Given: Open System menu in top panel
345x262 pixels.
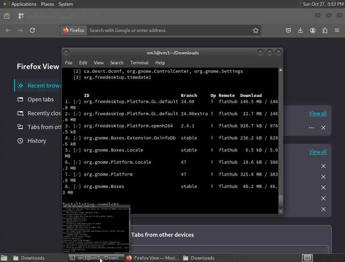Looking at the screenshot, I should click(66, 4).
